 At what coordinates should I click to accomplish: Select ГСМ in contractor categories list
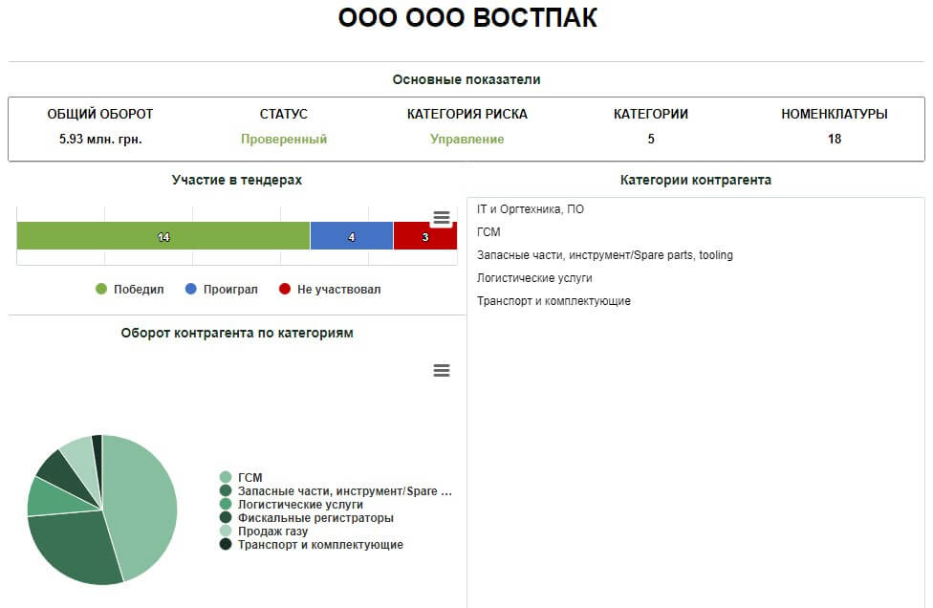488,232
